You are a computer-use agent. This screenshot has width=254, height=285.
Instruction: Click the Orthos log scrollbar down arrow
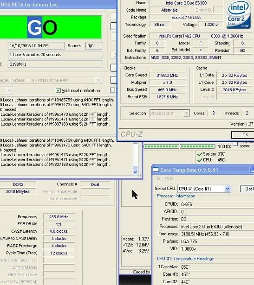pyautogui.click(x=135, y=171)
